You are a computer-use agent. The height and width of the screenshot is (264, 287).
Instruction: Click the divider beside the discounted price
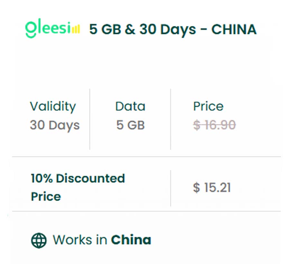(171, 188)
